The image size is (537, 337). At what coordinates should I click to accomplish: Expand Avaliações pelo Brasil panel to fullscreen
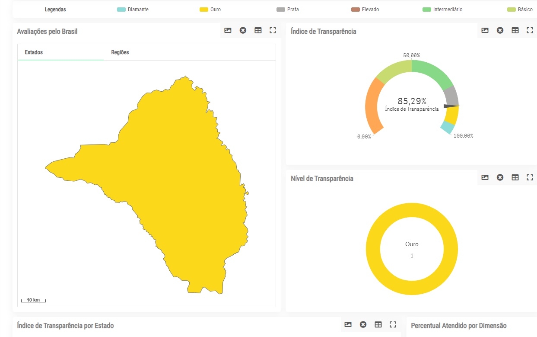[x=273, y=30]
